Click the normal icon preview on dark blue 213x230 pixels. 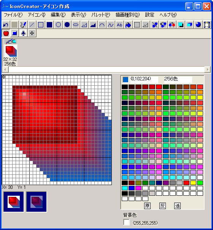[x=14, y=202]
